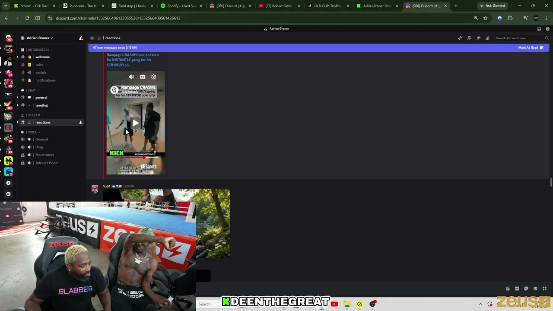The image size is (553, 311).
Task: Click Mark As Read on the new messages bar
Action: (x=531, y=48)
